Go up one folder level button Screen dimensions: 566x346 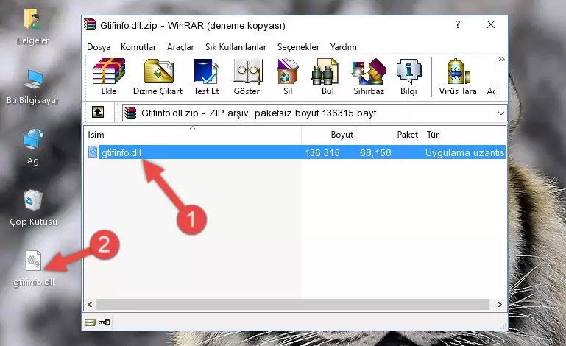(x=97, y=113)
